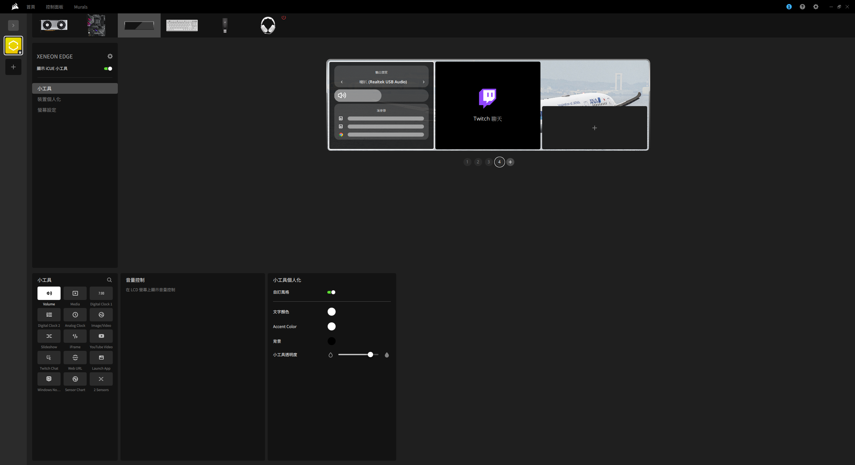Switch to the Murals tab
The image size is (855, 465).
pyautogui.click(x=81, y=7)
